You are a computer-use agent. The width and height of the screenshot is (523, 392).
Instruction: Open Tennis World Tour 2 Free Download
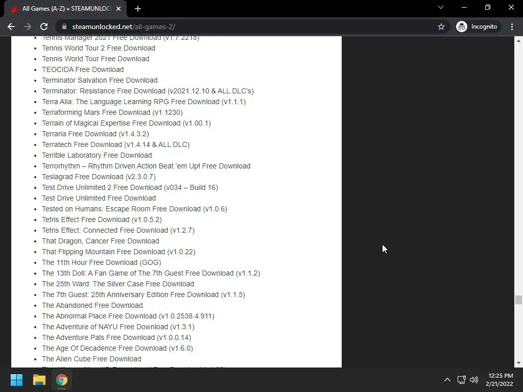[99, 48]
